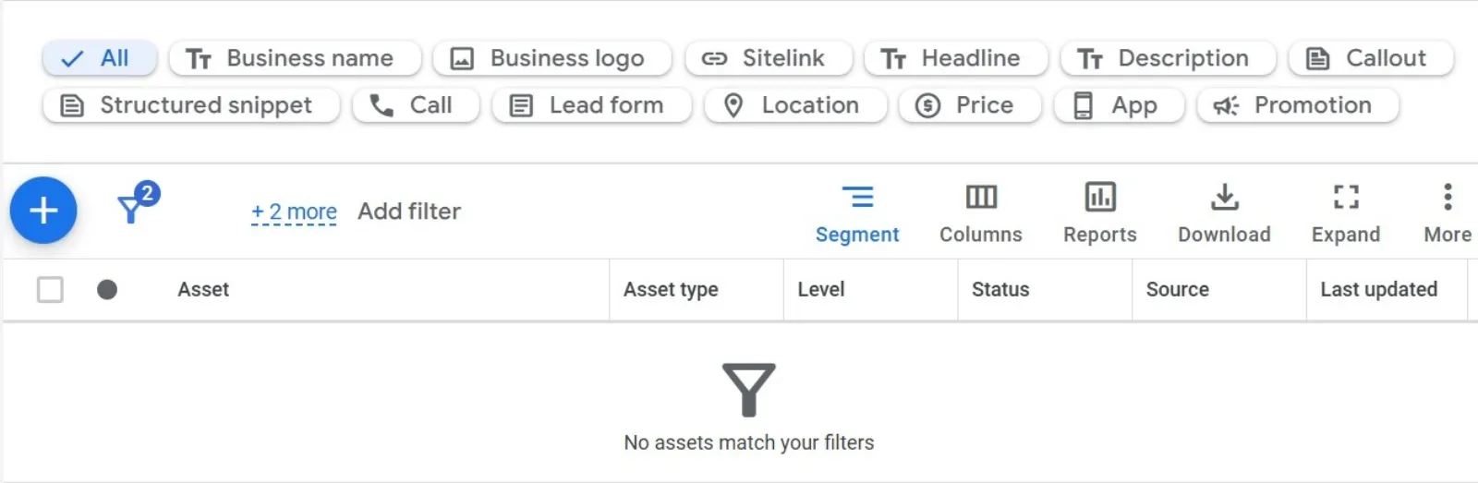Filter by Business logo chip
Screen dimensions: 1478x483
click(x=552, y=58)
